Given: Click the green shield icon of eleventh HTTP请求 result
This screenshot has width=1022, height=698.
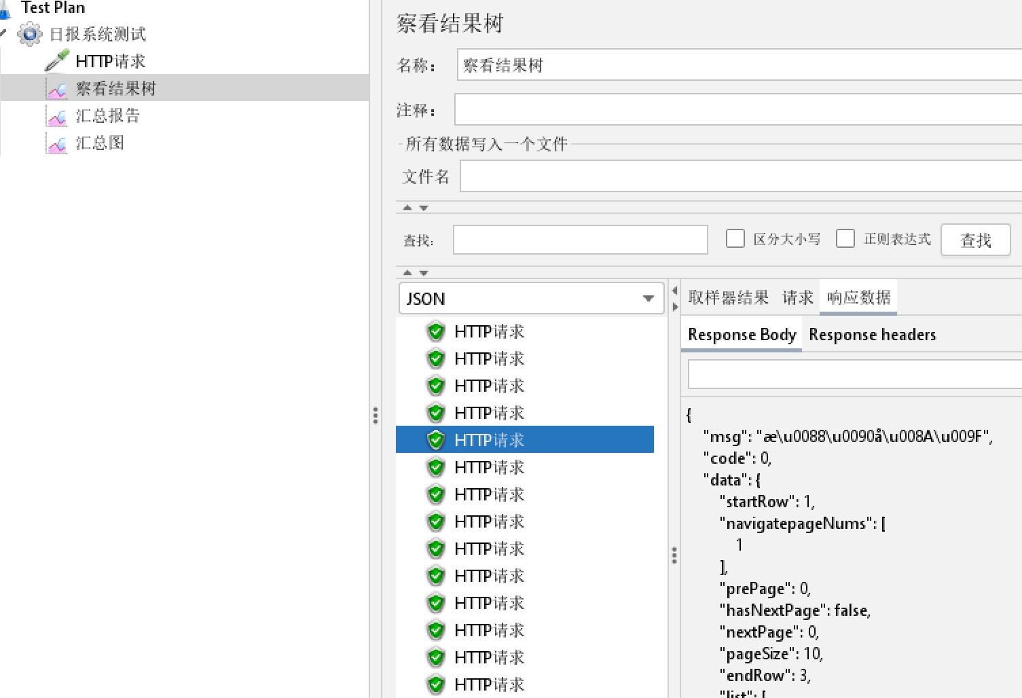Looking at the screenshot, I should coord(436,603).
